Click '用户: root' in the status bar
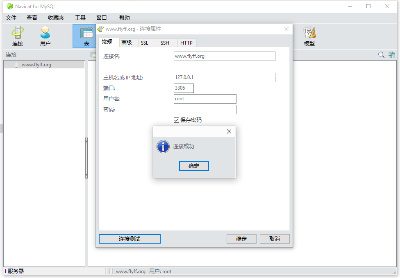 click(x=160, y=271)
